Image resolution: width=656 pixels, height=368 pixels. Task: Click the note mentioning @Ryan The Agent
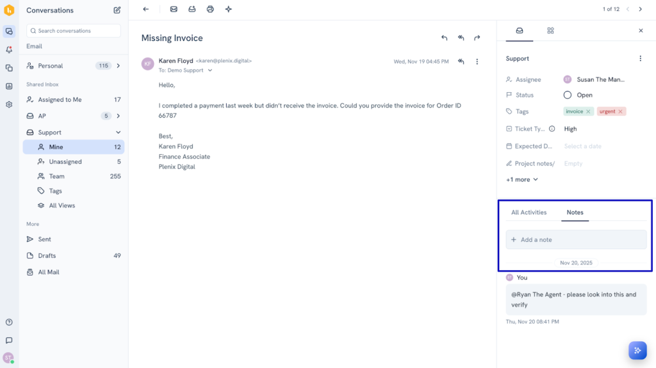click(x=576, y=300)
